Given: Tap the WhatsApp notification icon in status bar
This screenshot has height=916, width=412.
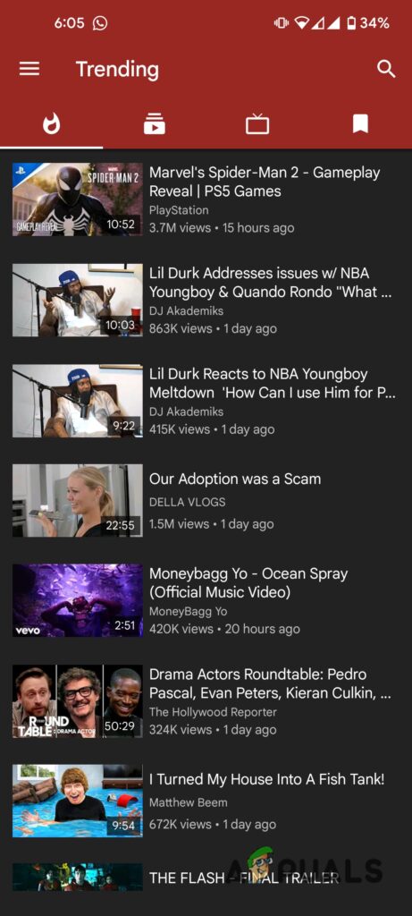Looking at the screenshot, I should point(100,23).
